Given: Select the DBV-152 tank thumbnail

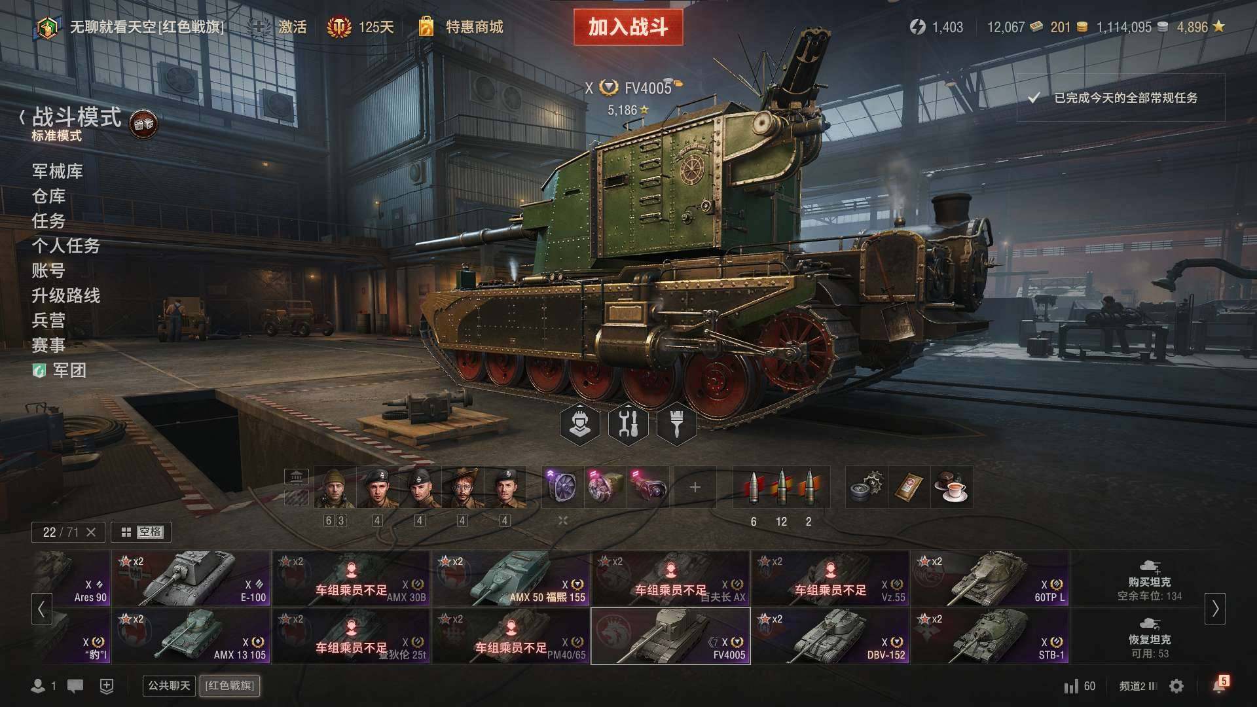Looking at the screenshot, I should pyautogui.click(x=831, y=636).
